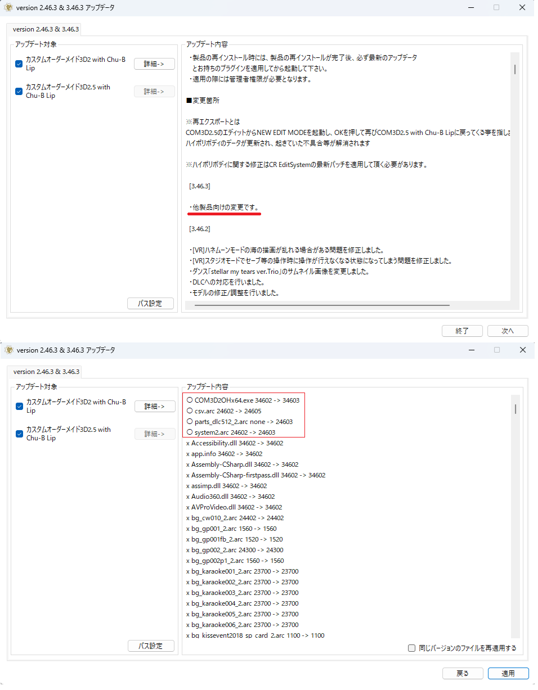Click the app icon in the lower window title bar
Viewport: 538px width, 690px height.
click(8, 350)
